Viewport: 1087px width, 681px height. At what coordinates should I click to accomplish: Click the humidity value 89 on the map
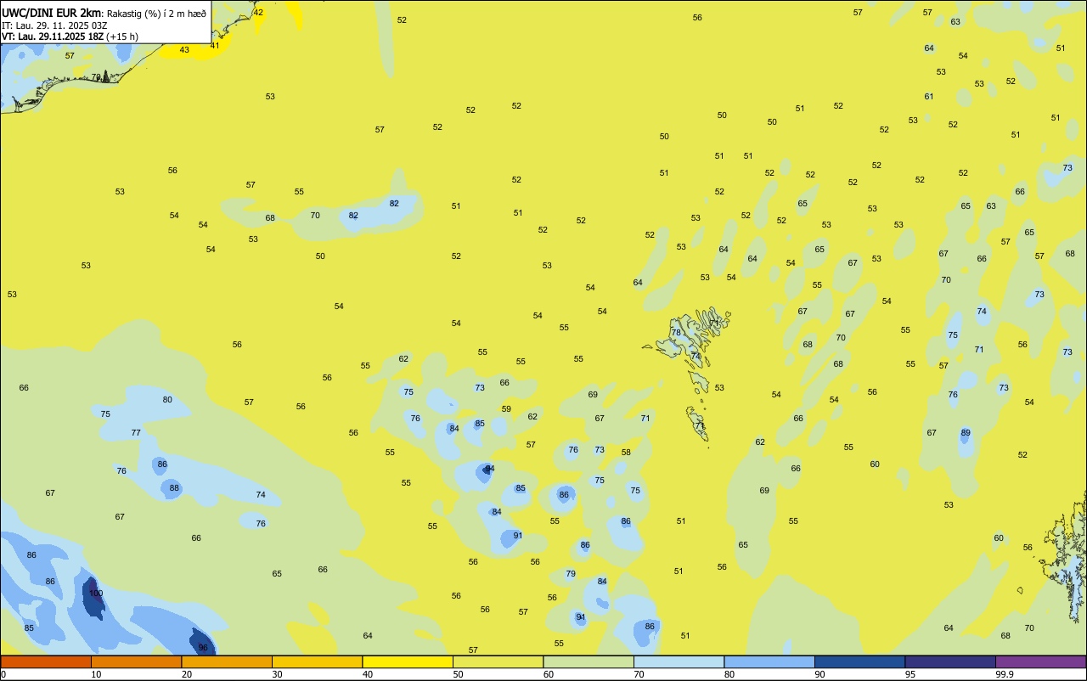tap(966, 433)
